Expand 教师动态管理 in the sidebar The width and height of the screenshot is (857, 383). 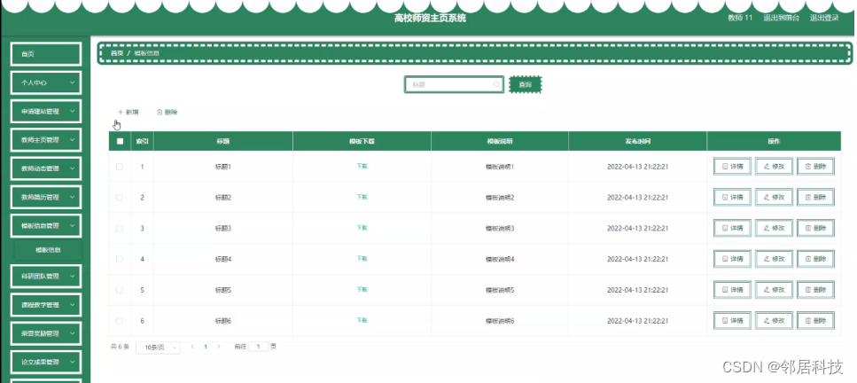click(x=46, y=168)
